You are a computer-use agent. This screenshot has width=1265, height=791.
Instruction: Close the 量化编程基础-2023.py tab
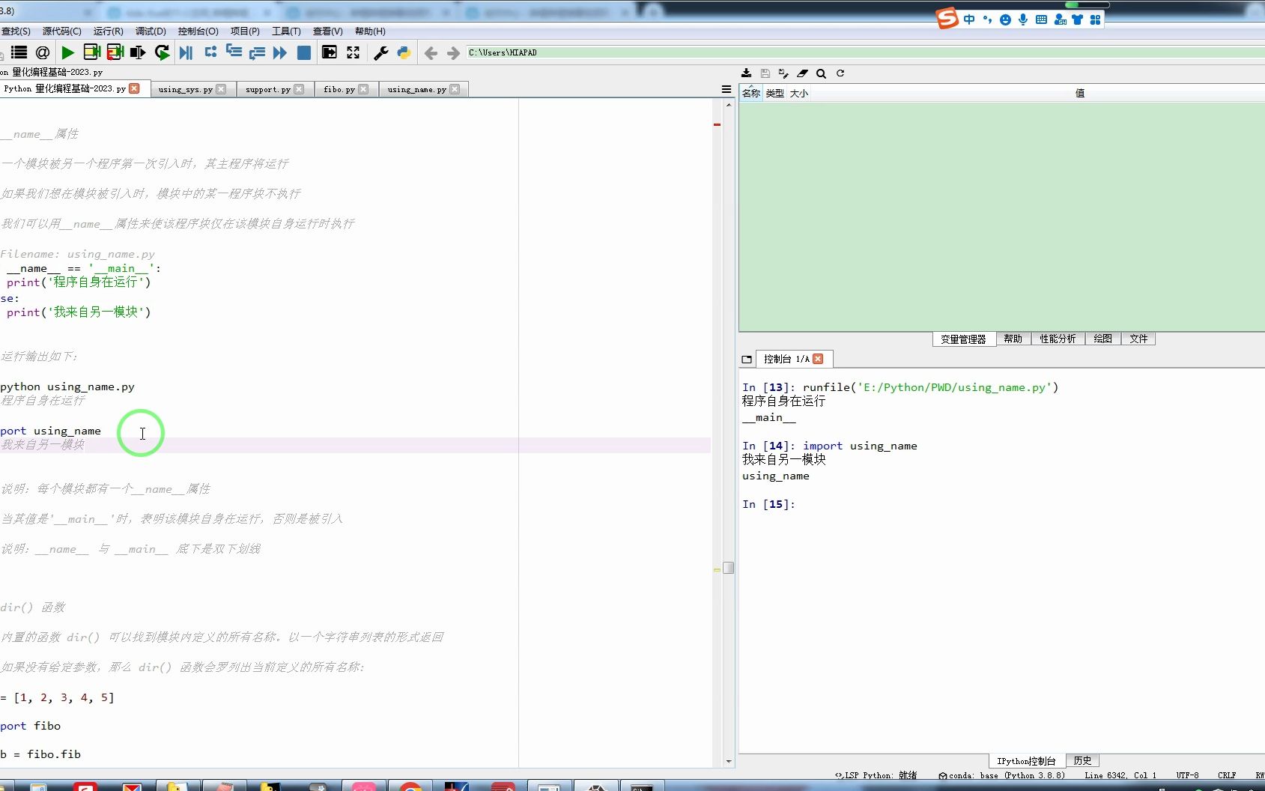(x=134, y=88)
